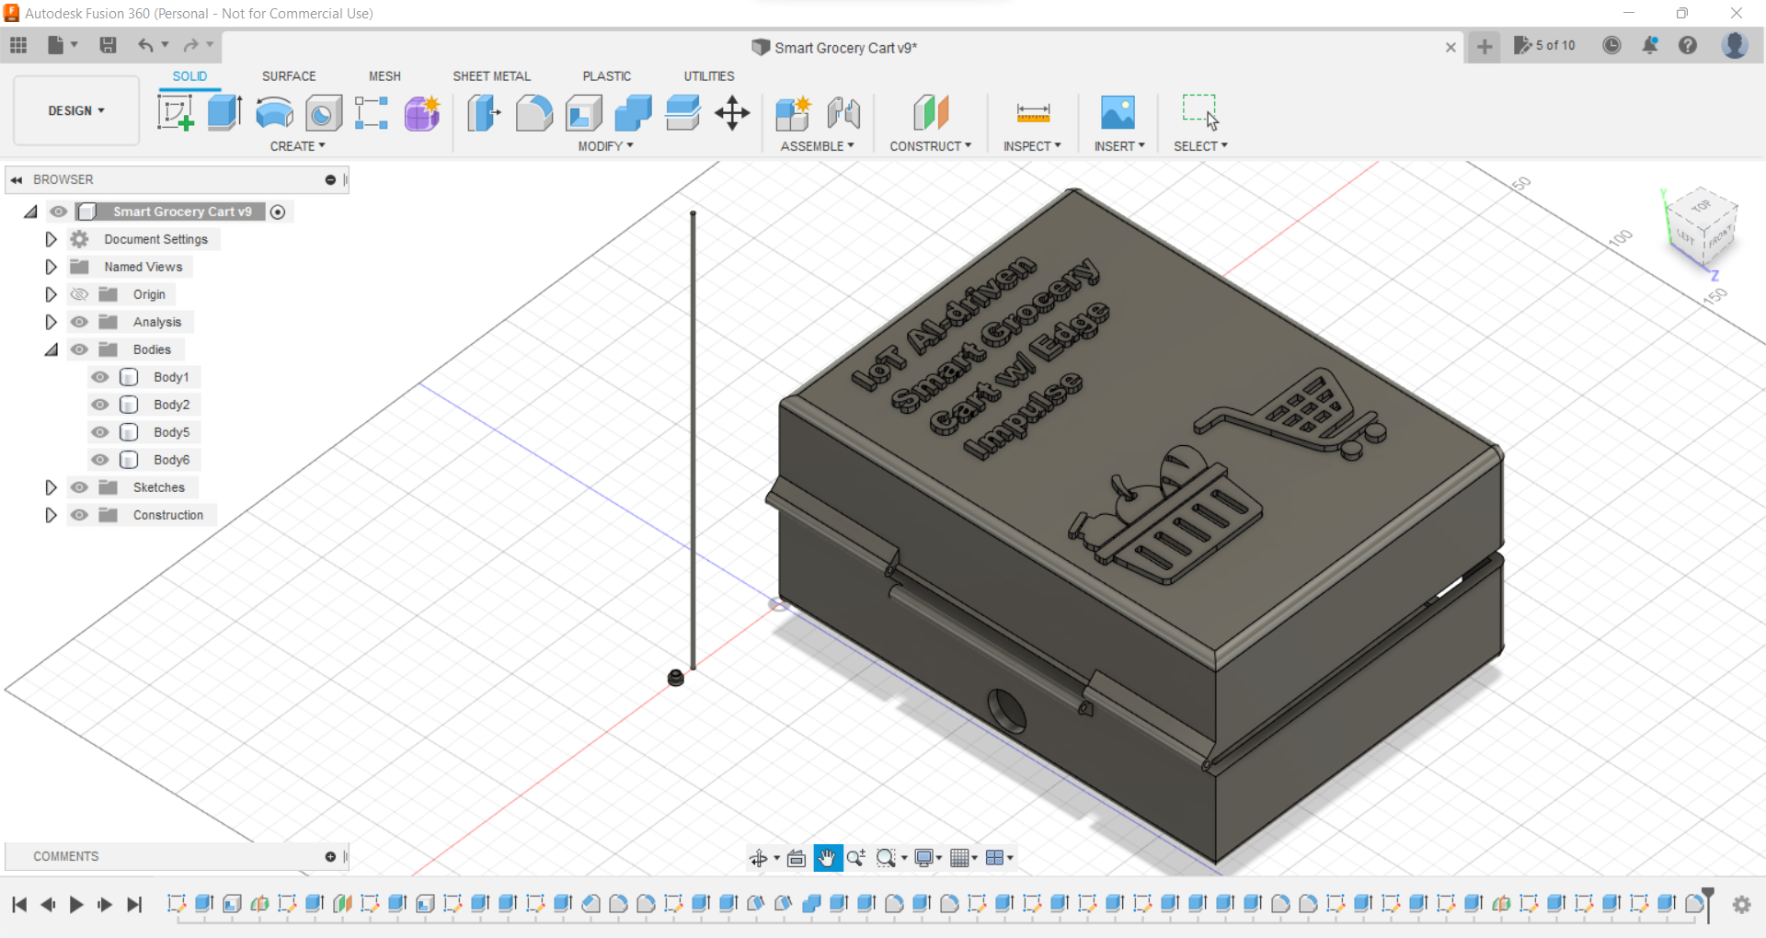Switch to the SHEET METAL tab
This screenshot has width=1766, height=938.
click(491, 76)
